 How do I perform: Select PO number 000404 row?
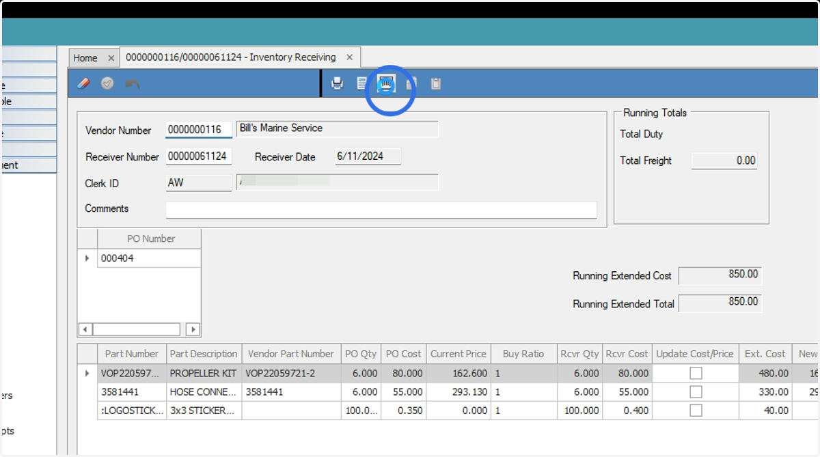[x=149, y=258]
